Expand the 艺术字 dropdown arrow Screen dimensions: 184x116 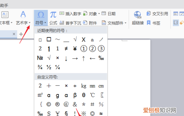(x=29, y=23)
